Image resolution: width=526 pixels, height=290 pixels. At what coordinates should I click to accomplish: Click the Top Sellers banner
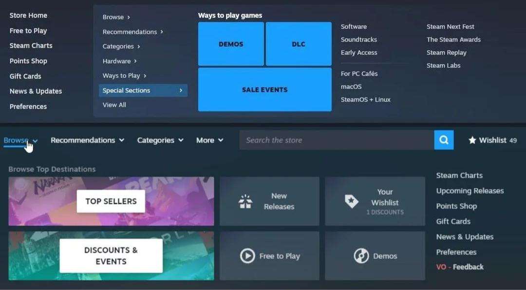(x=111, y=201)
